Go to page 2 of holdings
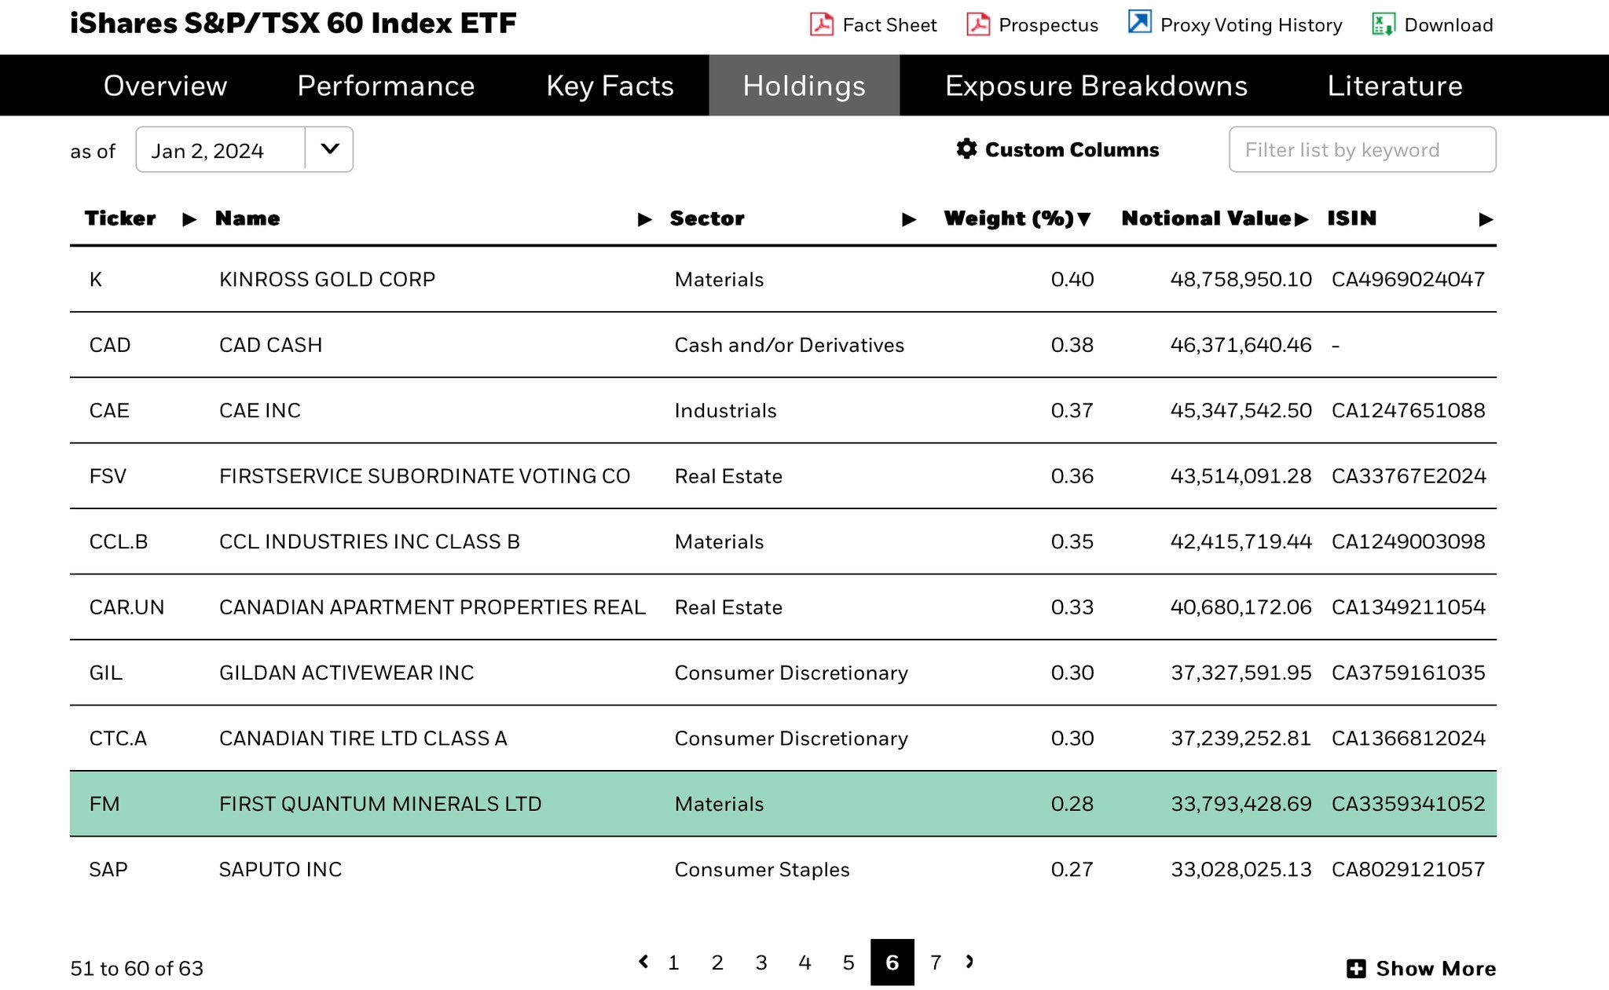The image size is (1609, 990). pos(717,962)
